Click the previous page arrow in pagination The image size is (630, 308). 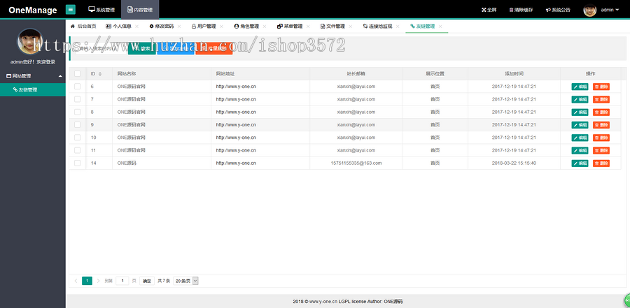[76, 281]
